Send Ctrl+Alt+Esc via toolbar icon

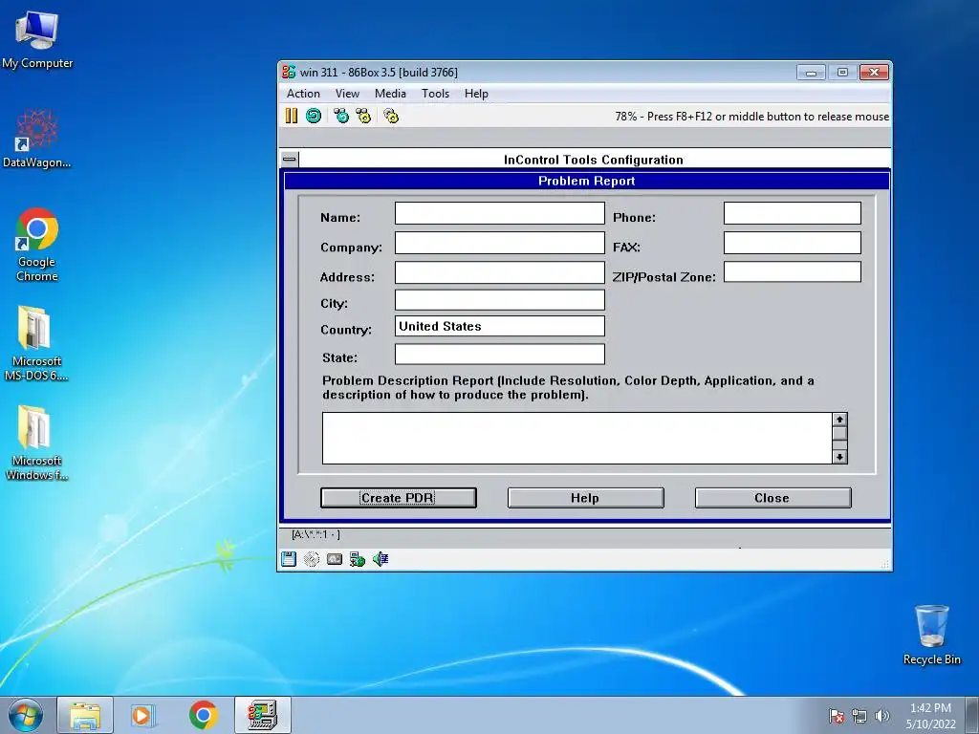coord(363,116)
